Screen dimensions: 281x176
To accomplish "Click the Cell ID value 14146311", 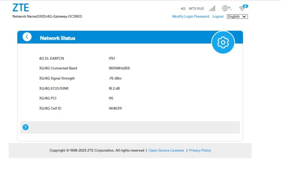I will [x=115, y=108].
